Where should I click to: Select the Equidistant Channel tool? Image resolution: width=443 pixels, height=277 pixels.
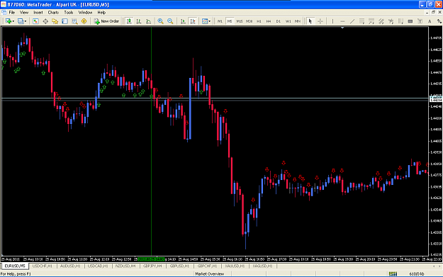click(x=361, y=21)
